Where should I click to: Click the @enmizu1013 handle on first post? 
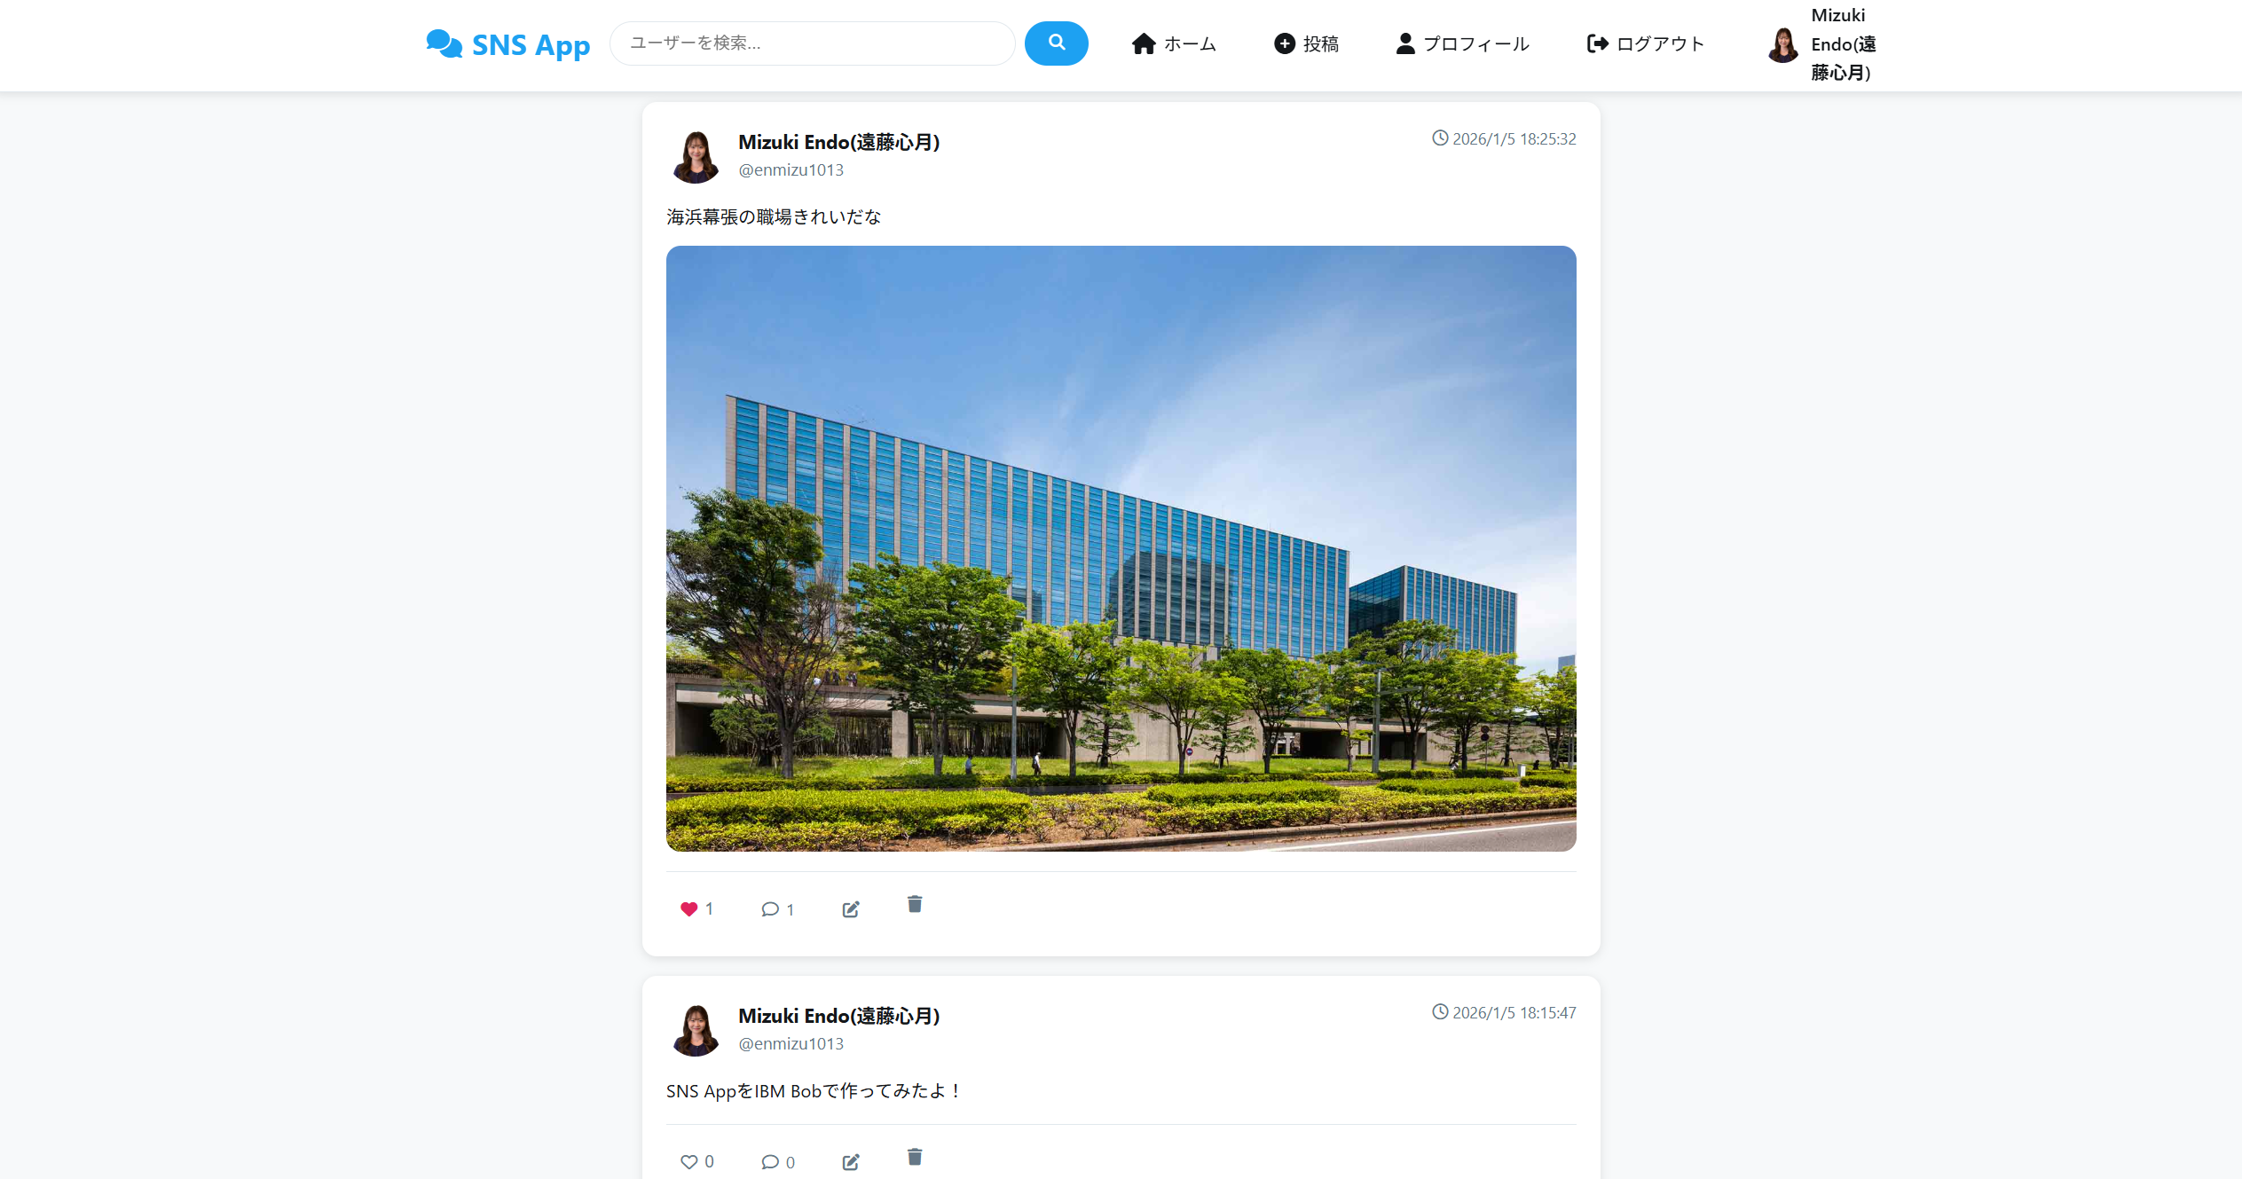pyautogui.click(x=791, y=170)
